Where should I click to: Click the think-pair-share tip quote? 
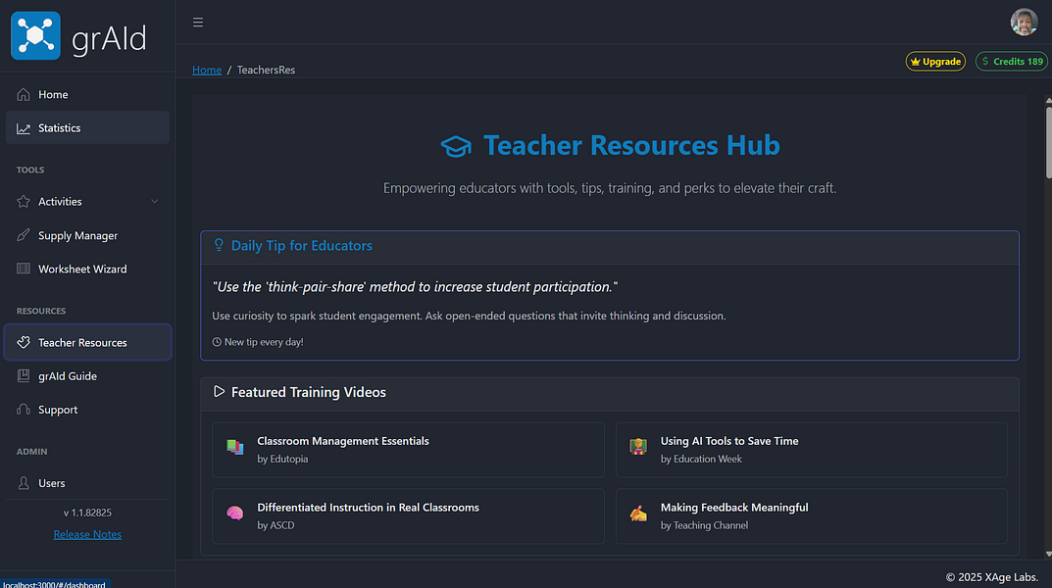click(415, 287)
